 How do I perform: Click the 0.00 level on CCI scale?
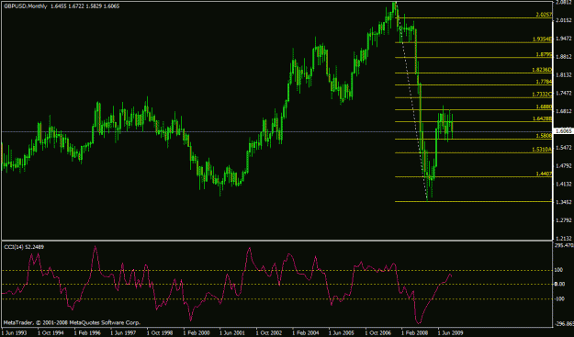point(559,284)
